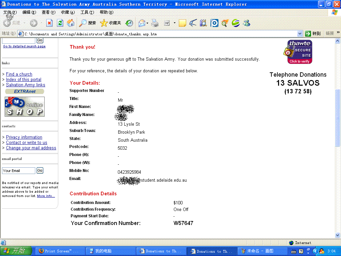Click the Stop loading toolbar icon
This screenshot has height=256, width=341.
49,23
